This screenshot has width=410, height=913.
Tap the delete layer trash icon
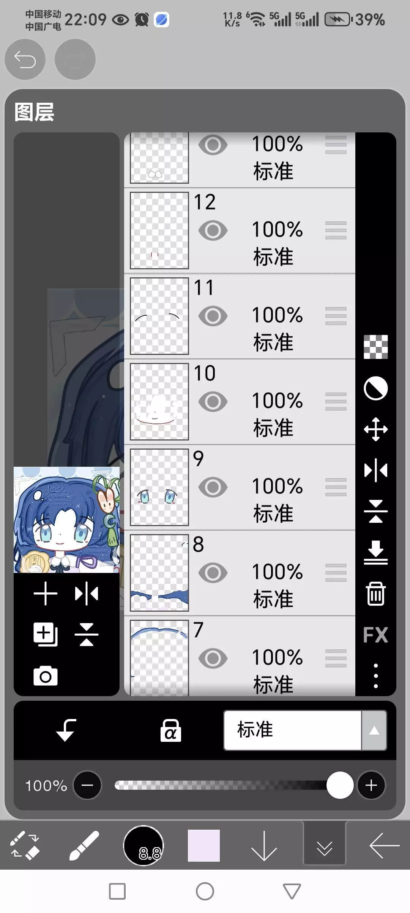tap(375, 593)
